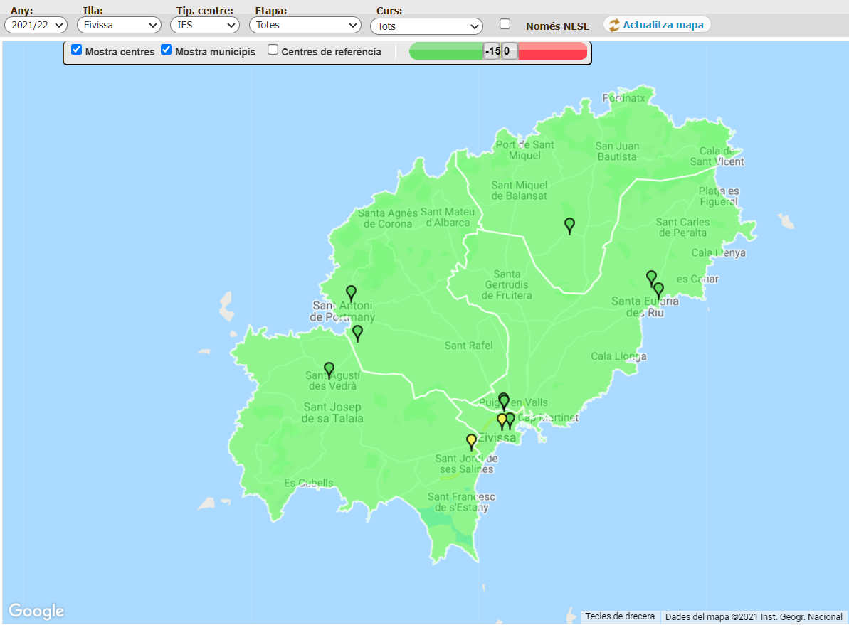Click the marker at Puig d'en Valls
This screenshot has height=625, width=849.
point(504,401)
